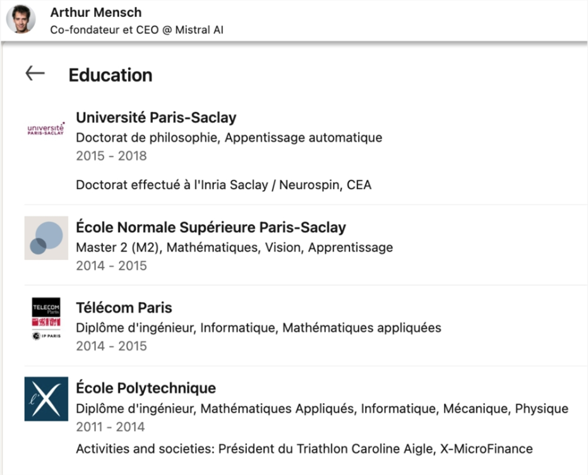Viewport: 588px width, 475px height.
Task: Click the Télécom Paris logo
Action: (x=46, y=319)
